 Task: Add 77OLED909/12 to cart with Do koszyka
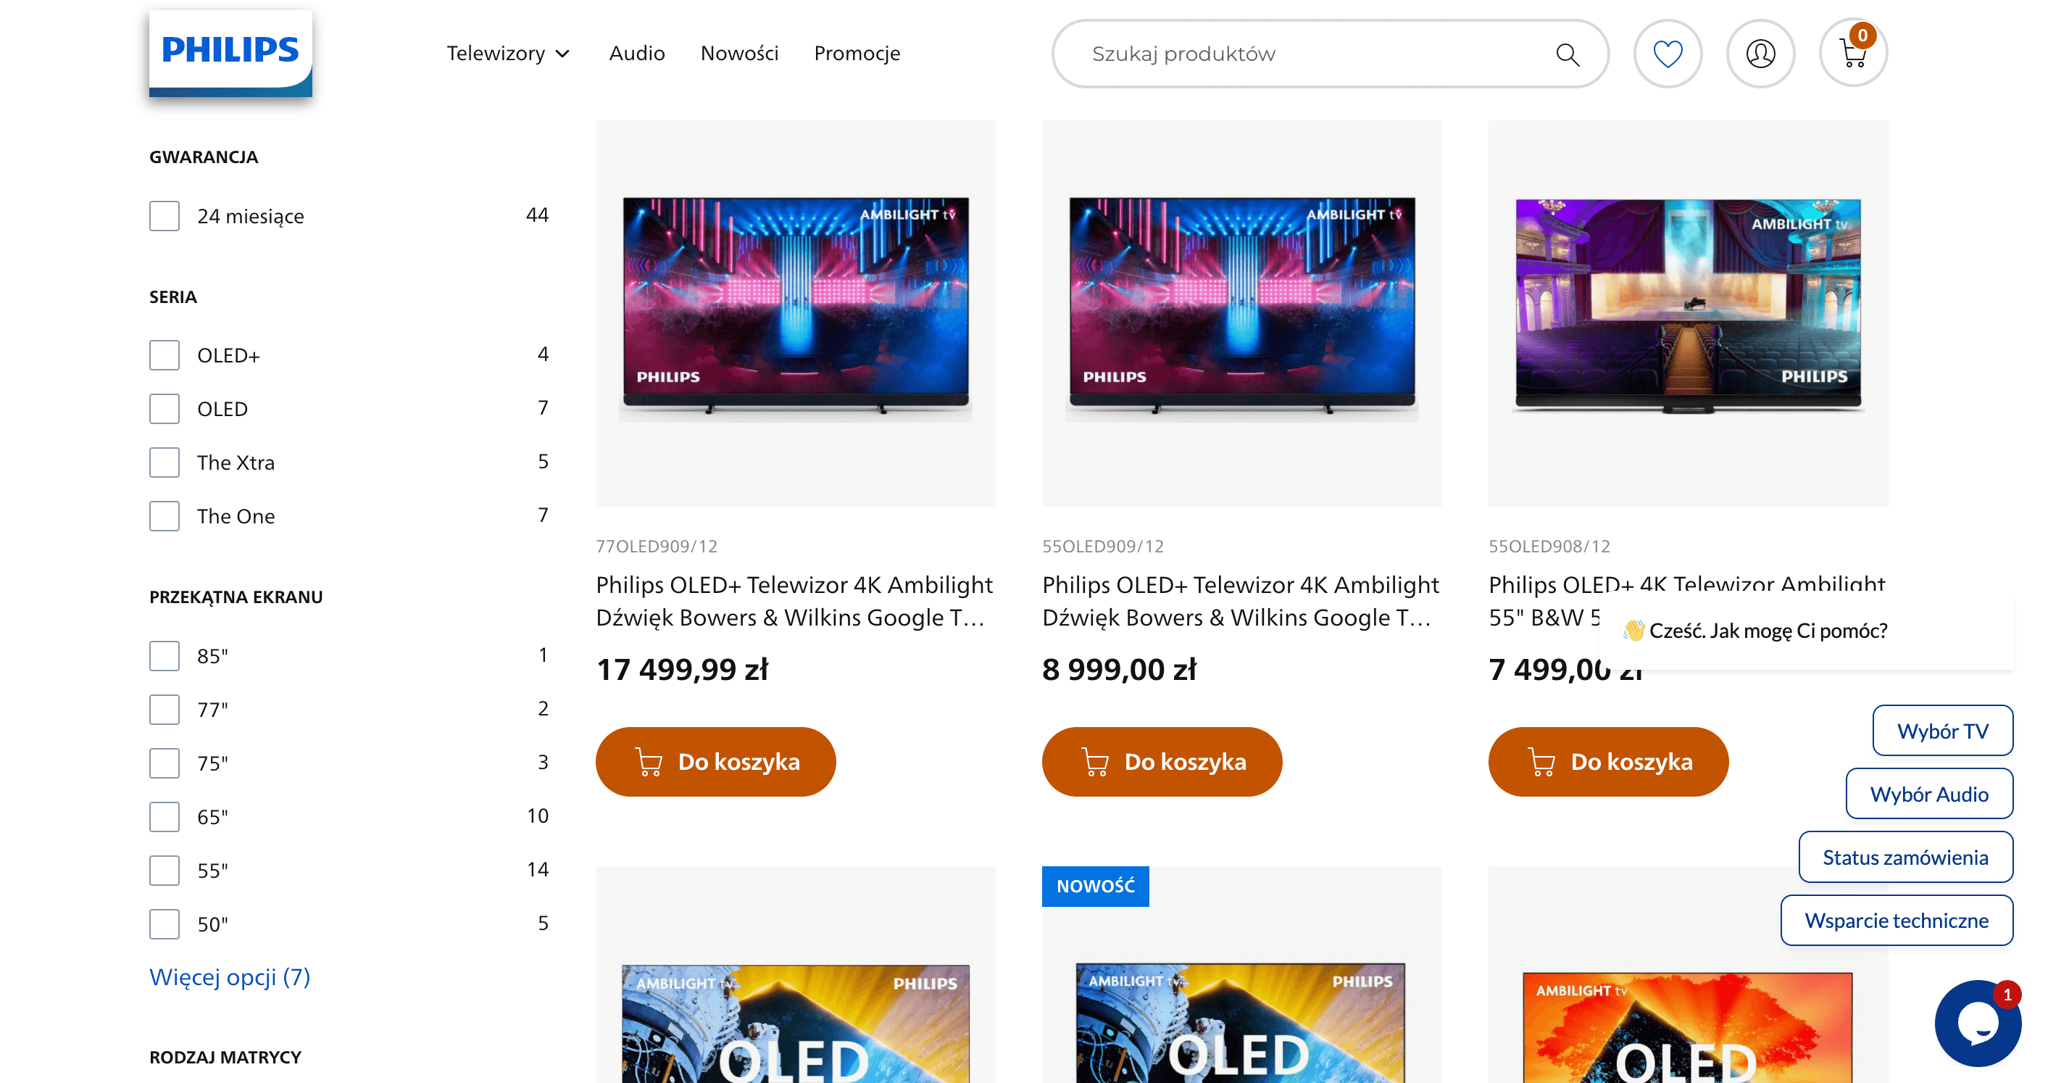[715, 762]
